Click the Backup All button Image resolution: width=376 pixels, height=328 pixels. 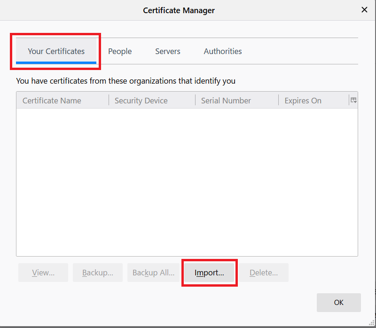pos(153,273)
